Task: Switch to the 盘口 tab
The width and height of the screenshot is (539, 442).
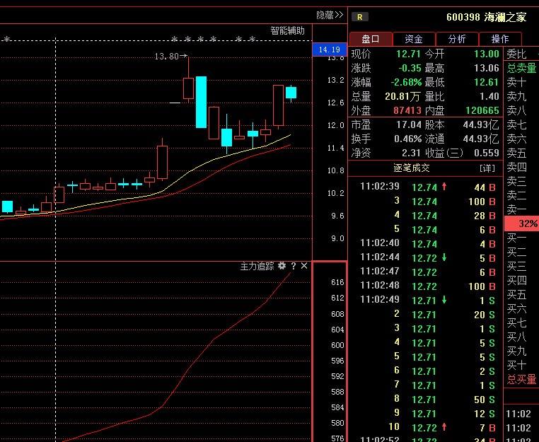Action: tap(371, 39)
